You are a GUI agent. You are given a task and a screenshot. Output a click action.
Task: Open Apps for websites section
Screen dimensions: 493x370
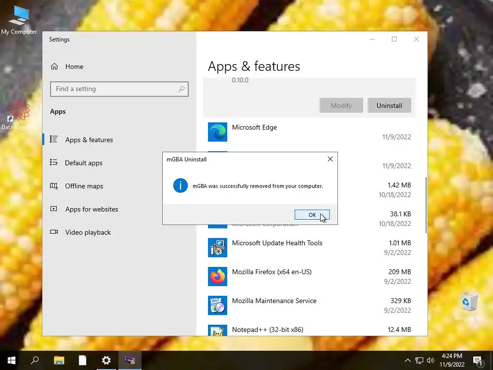point(92,209)
